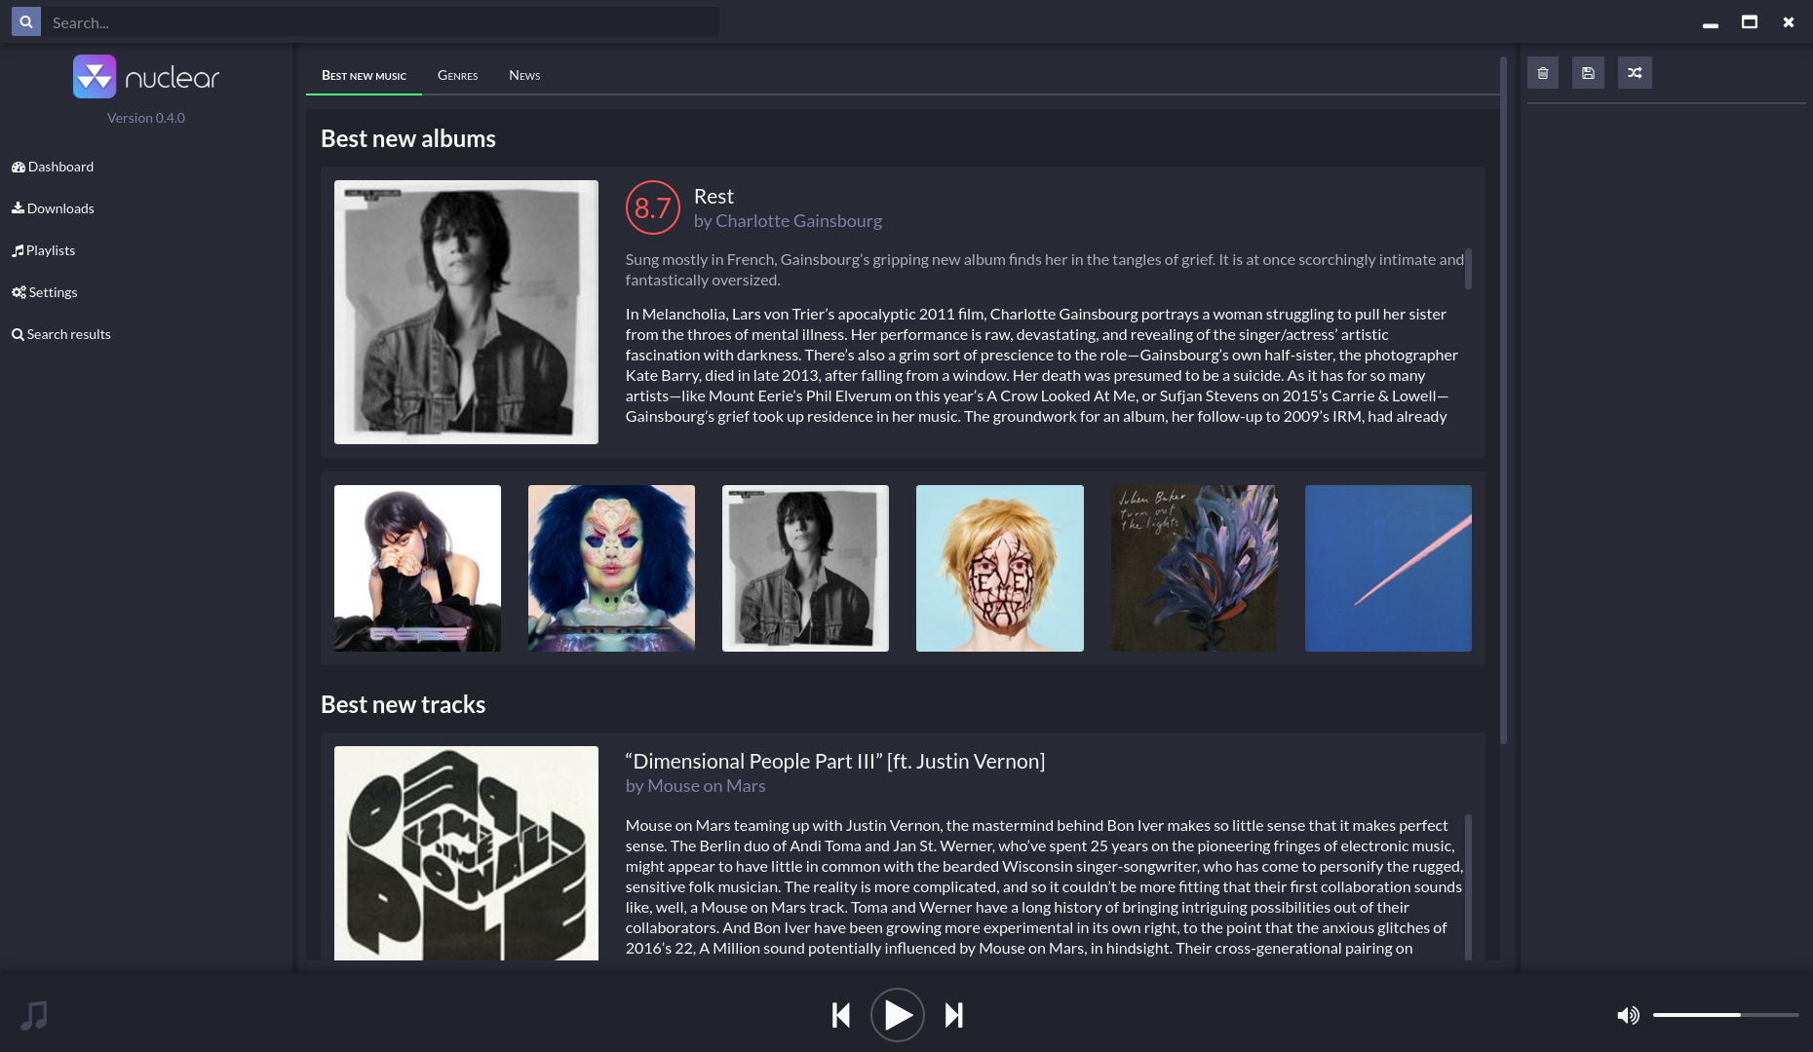Select the blue album cover thumbnail
The height and width of the screenshot is (1052, 1813).
1388,568
